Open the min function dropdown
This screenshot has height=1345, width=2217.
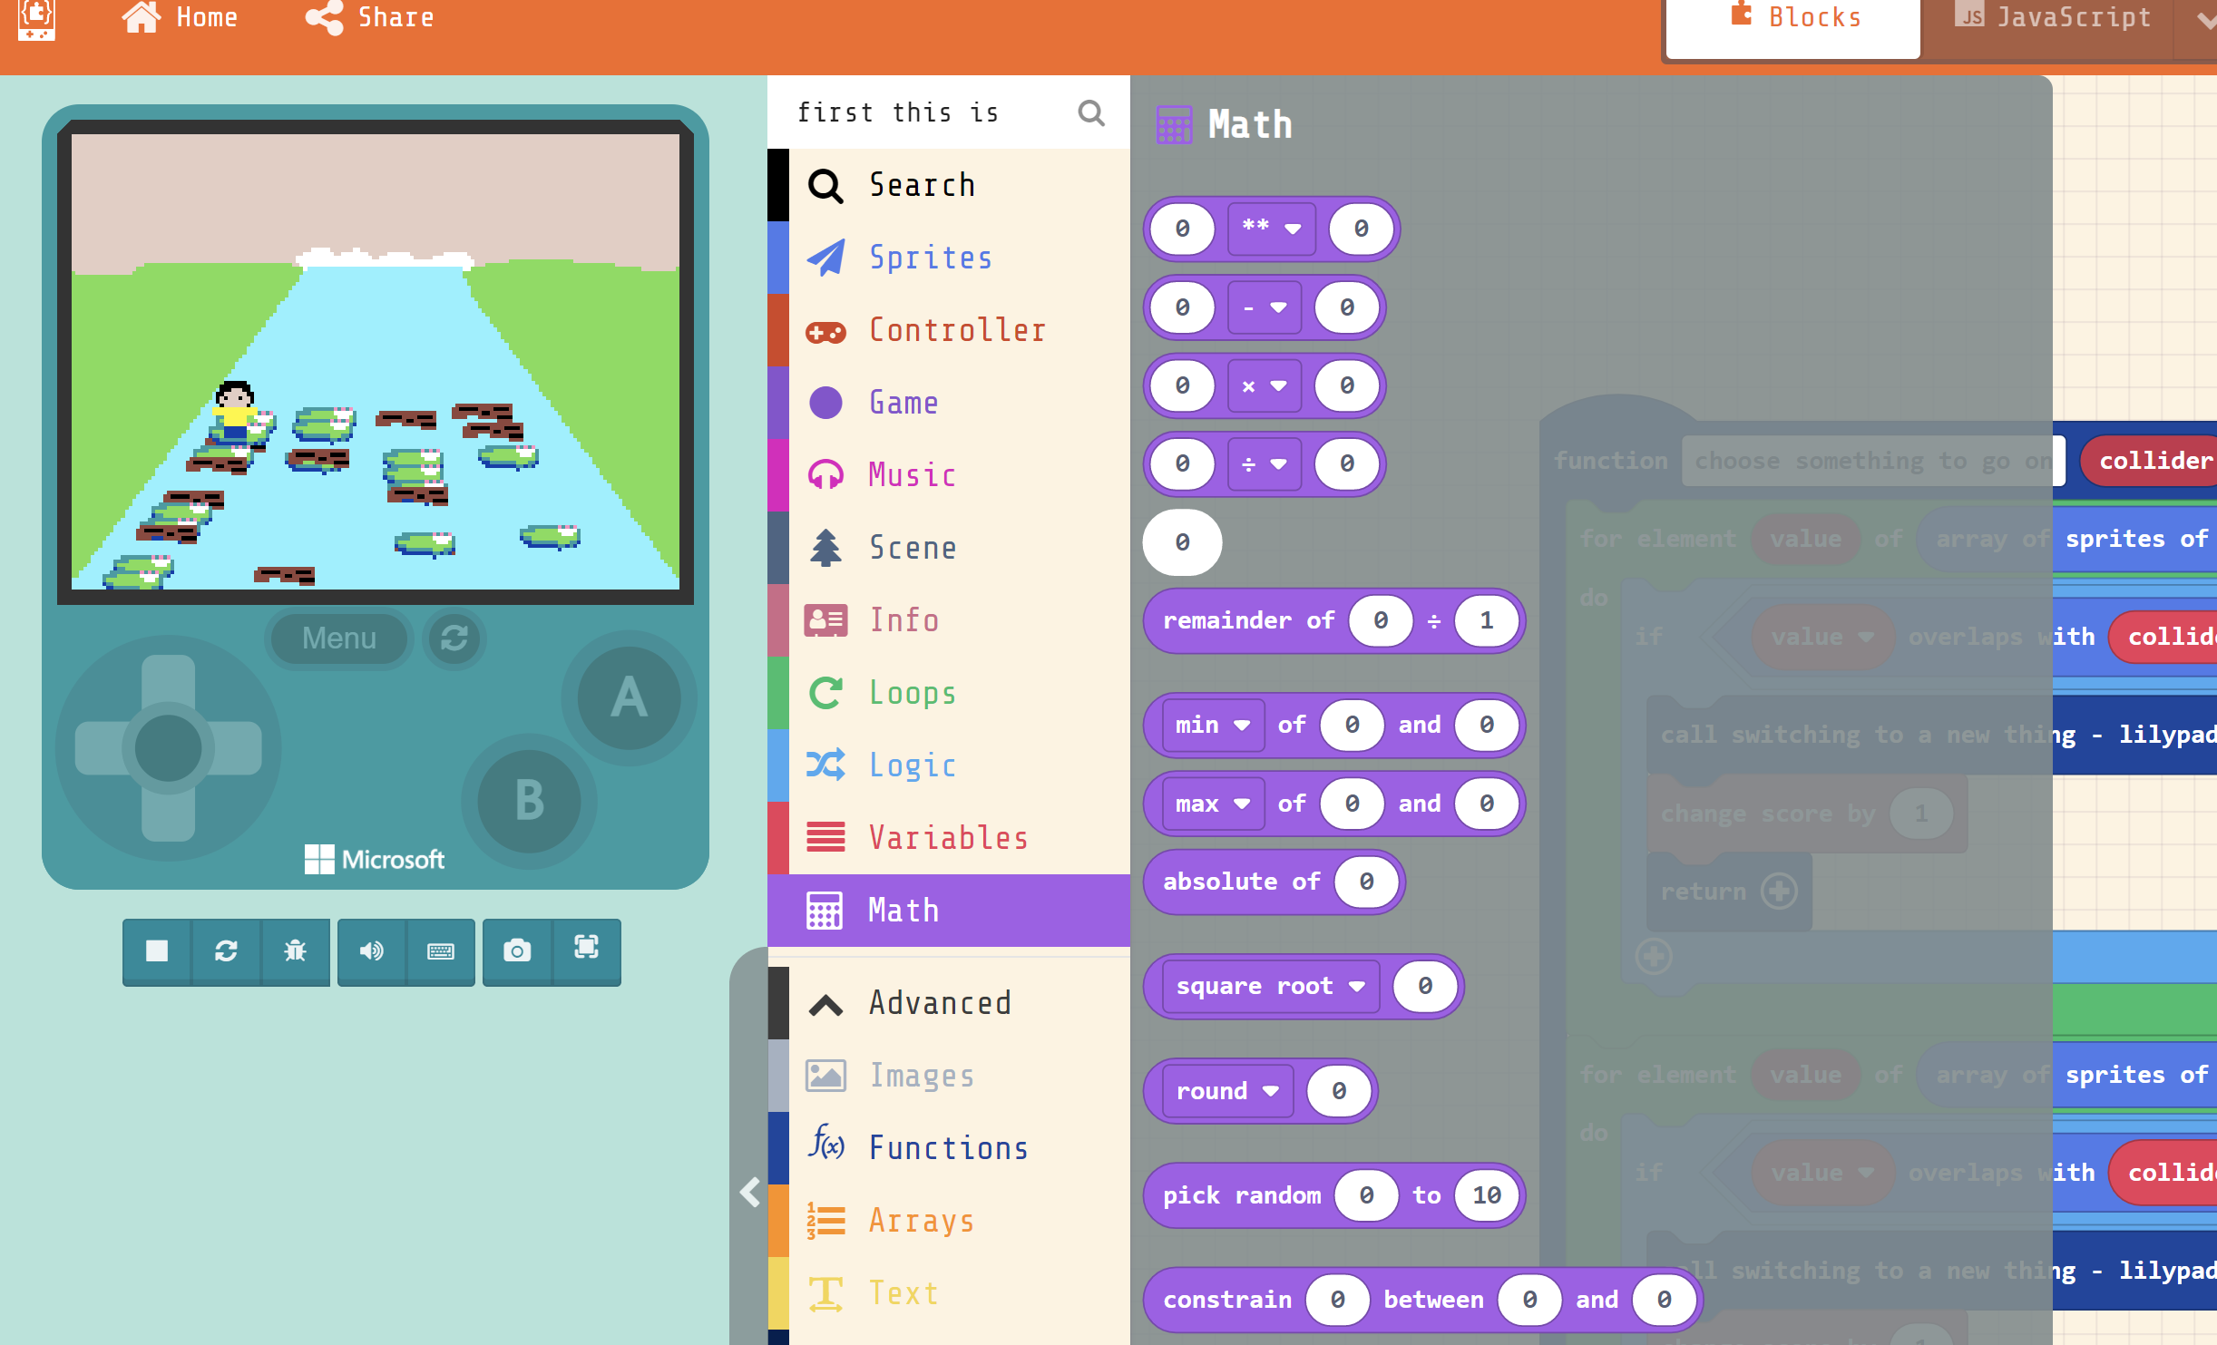(x=1213, y=725)
